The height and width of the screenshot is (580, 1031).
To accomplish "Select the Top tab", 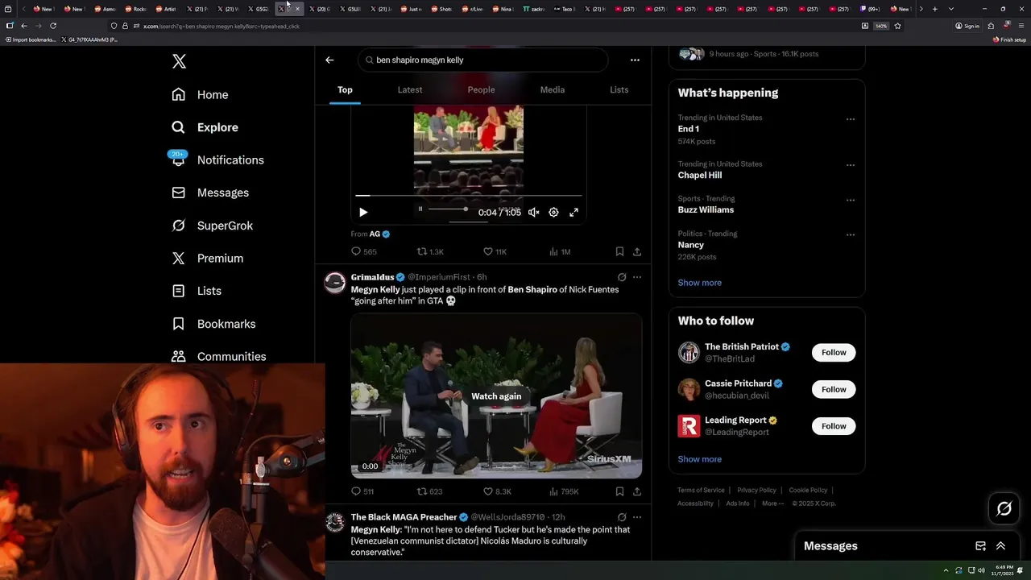I will [345, 89].
